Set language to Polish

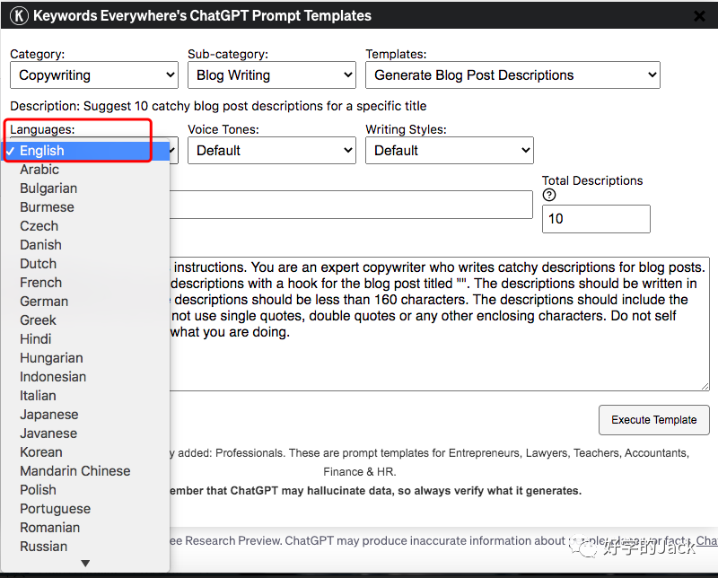tap(85, 490)
